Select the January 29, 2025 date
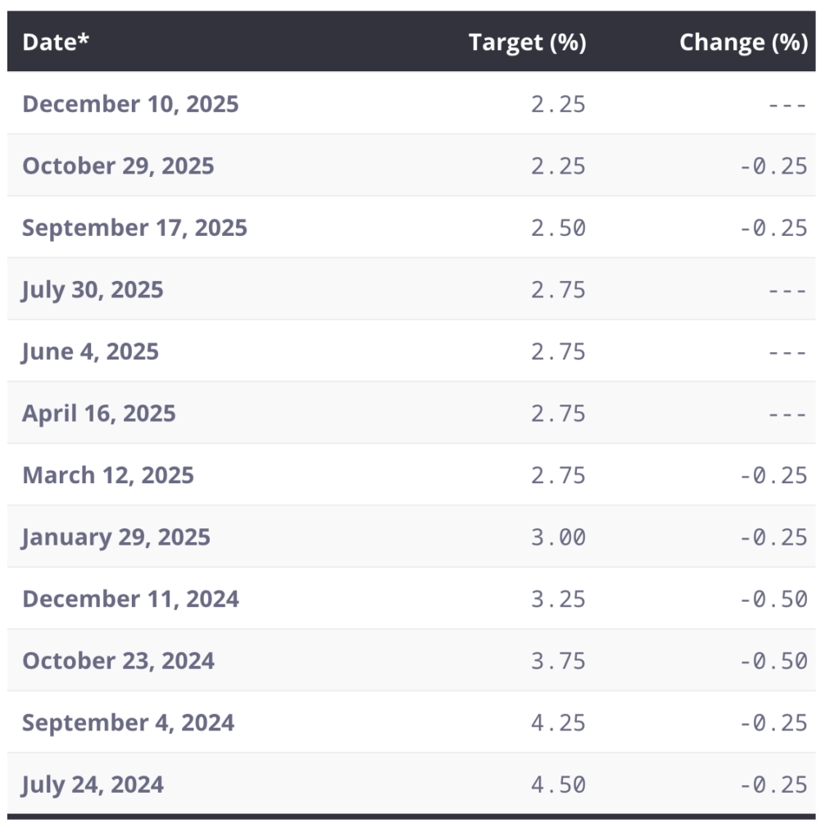The width and height of the screenshot is (839, 837). point(116,537)
